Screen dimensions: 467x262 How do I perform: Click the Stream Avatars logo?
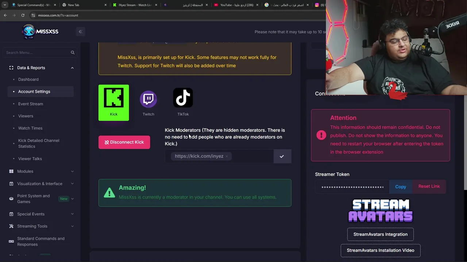pos(381,211)
